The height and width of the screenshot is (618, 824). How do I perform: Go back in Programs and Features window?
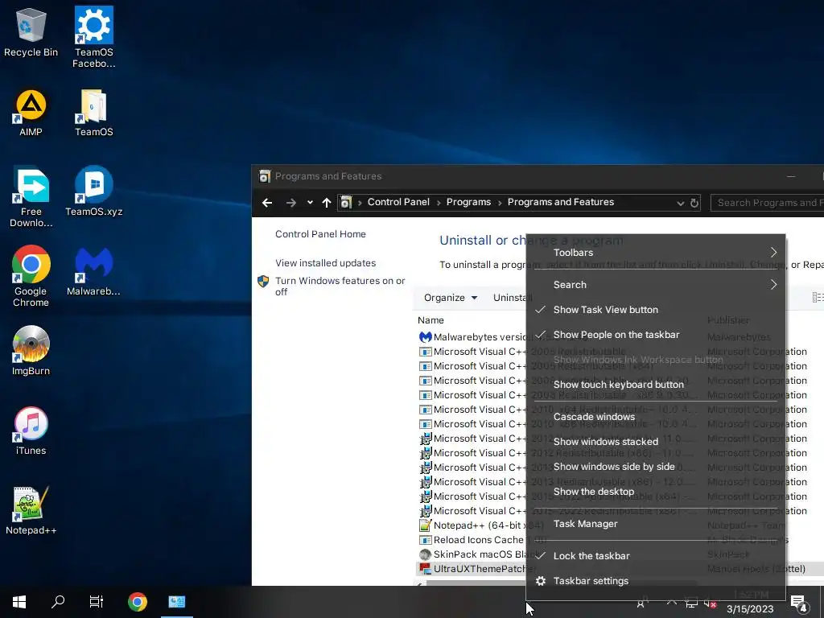coord(267,202)
